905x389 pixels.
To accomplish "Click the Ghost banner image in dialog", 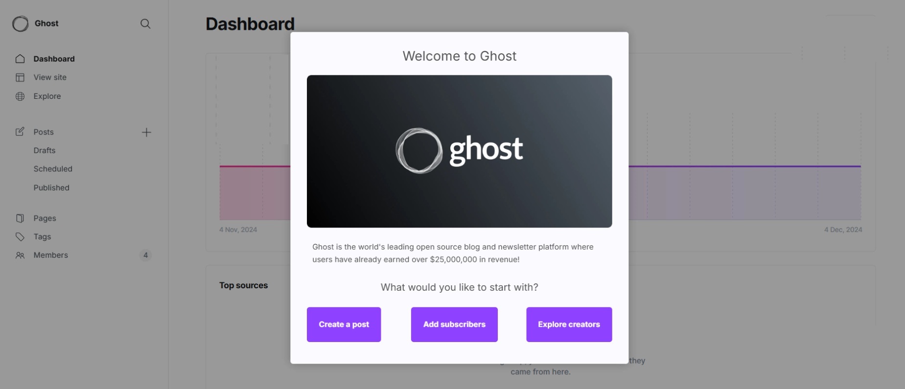I will (459, 151).
